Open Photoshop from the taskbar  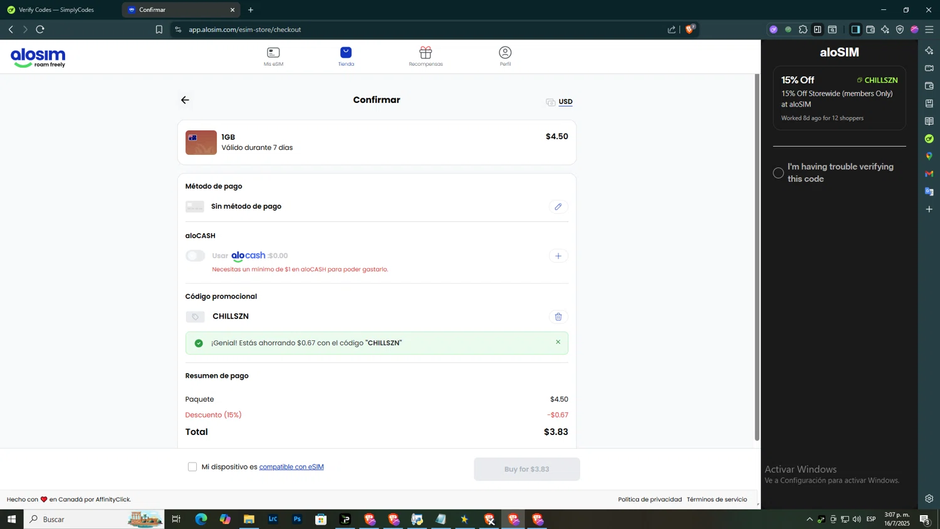pos(297,519)
